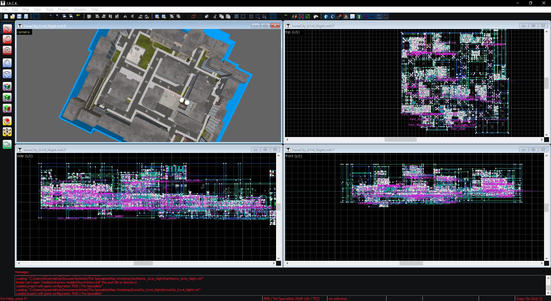Screen dimensions: 551x301
Task: Activate the Camera tool
Action: point(7,51)
